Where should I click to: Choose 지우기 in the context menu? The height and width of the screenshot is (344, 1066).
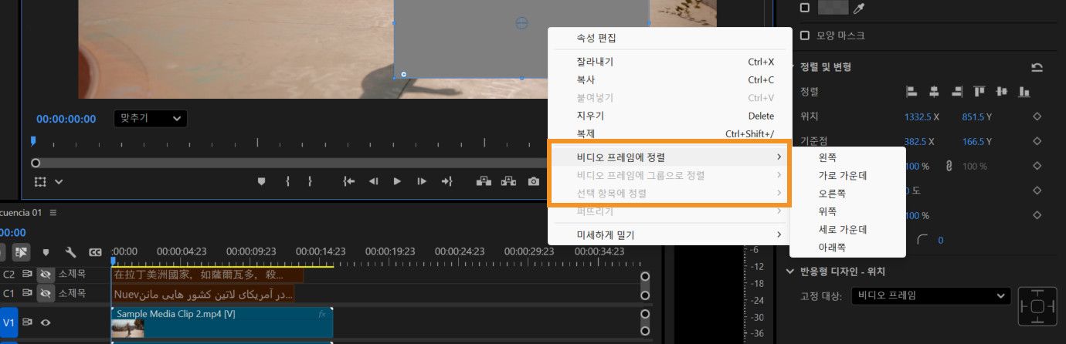670,116
